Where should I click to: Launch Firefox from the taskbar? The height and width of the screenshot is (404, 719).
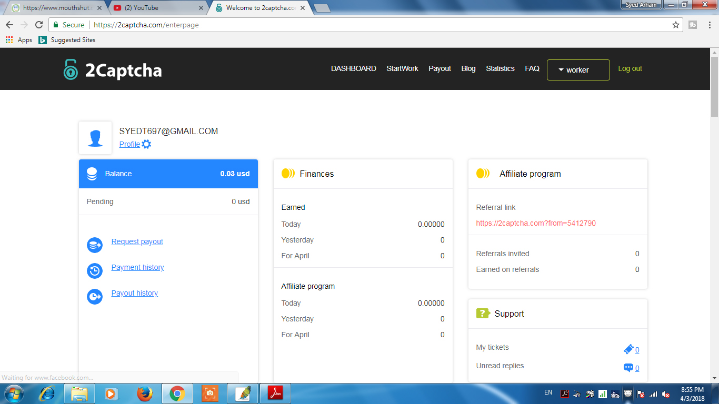click(144, 393)
